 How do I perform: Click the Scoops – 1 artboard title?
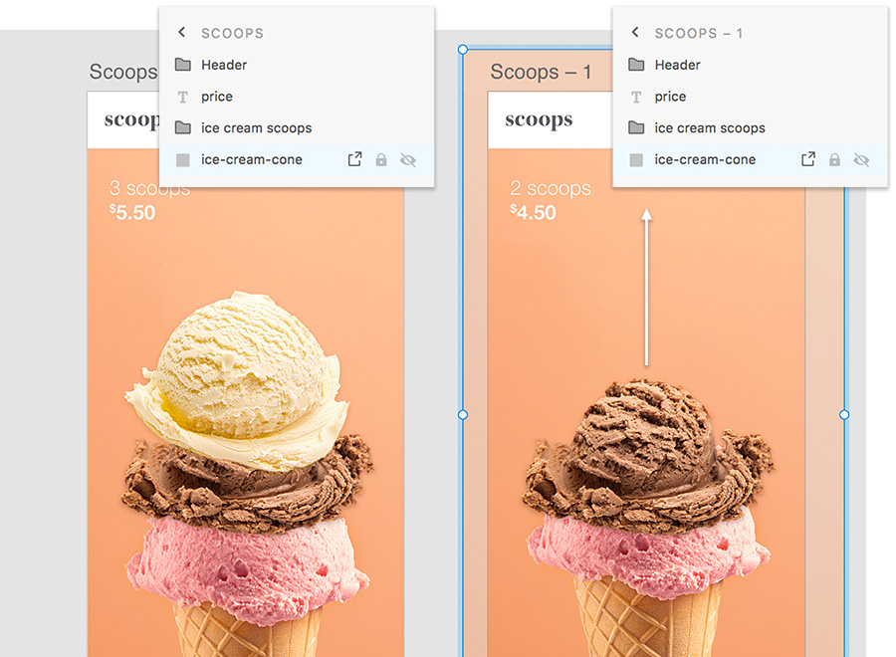pyautogui.click(x=540, y=72)
